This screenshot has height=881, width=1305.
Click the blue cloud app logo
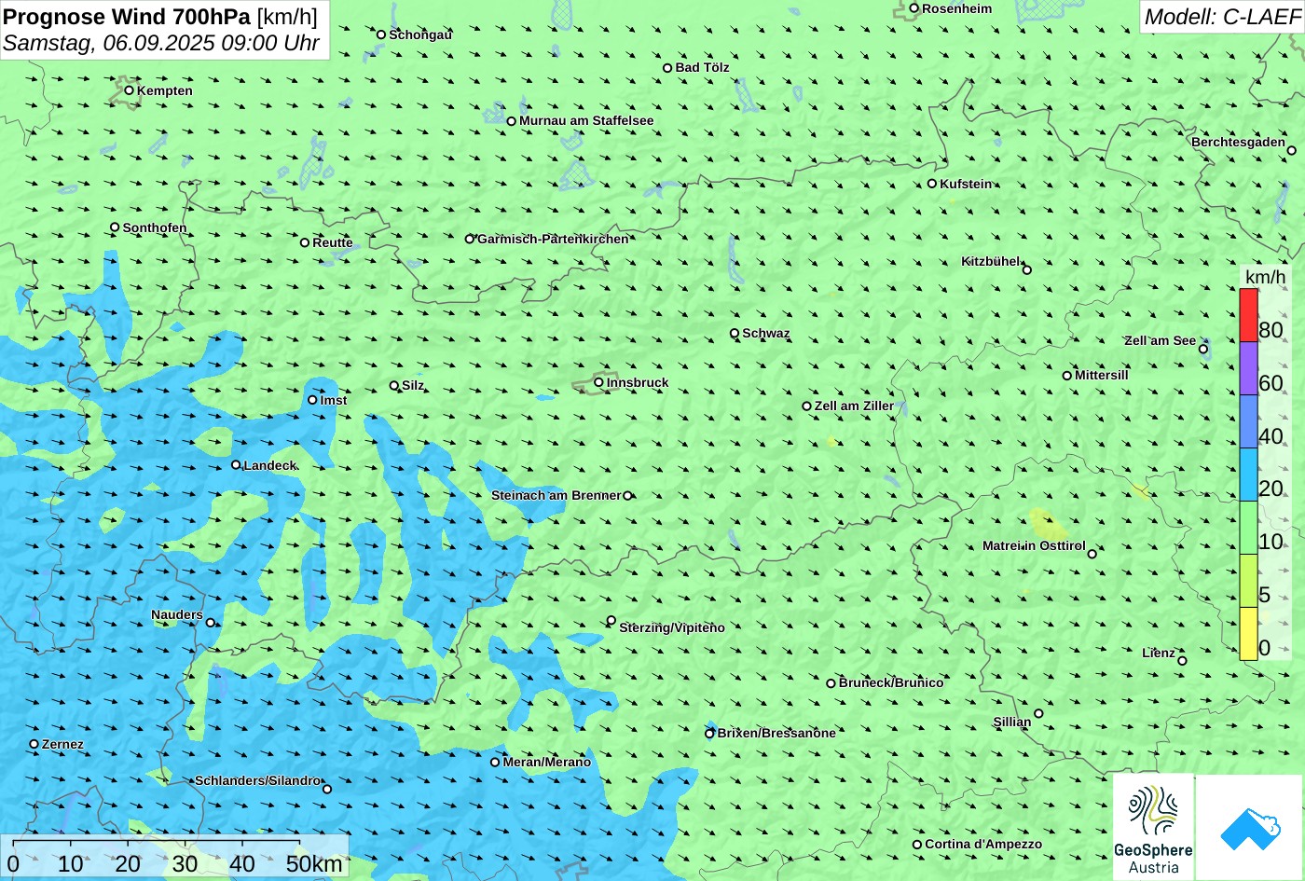[x=1249, y=827]
